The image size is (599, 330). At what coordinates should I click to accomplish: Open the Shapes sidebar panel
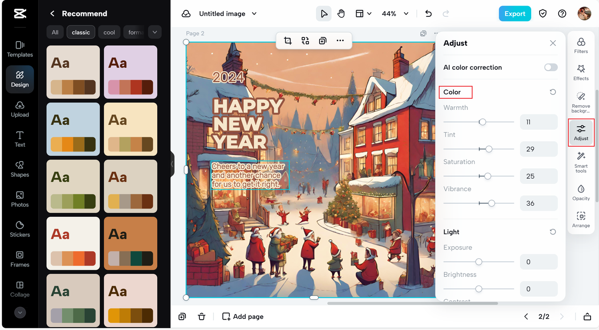(20, 169)
